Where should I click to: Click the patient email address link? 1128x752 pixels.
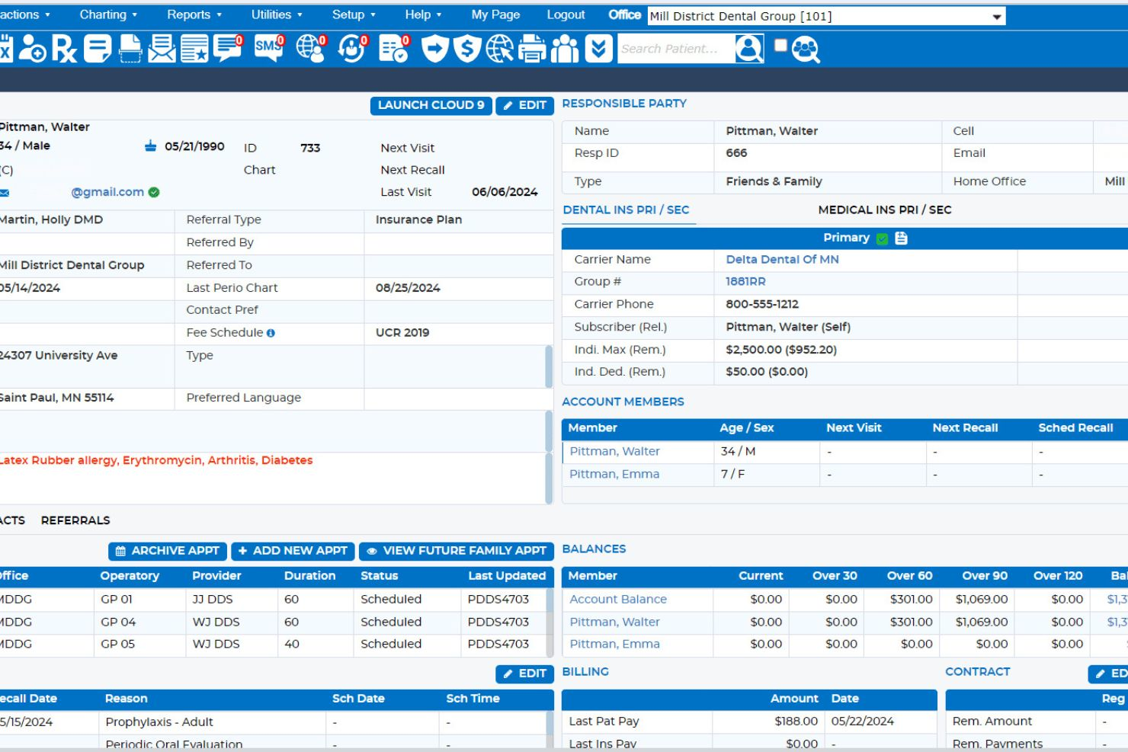[107, 192]
